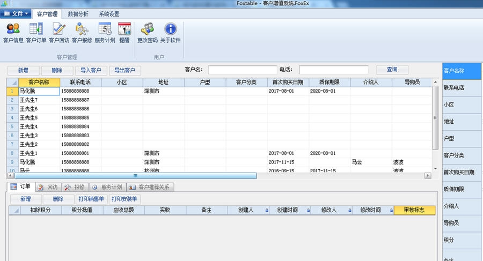
Task: Click the 删除 button in orders panel
Action: click(x=58, y=199)
